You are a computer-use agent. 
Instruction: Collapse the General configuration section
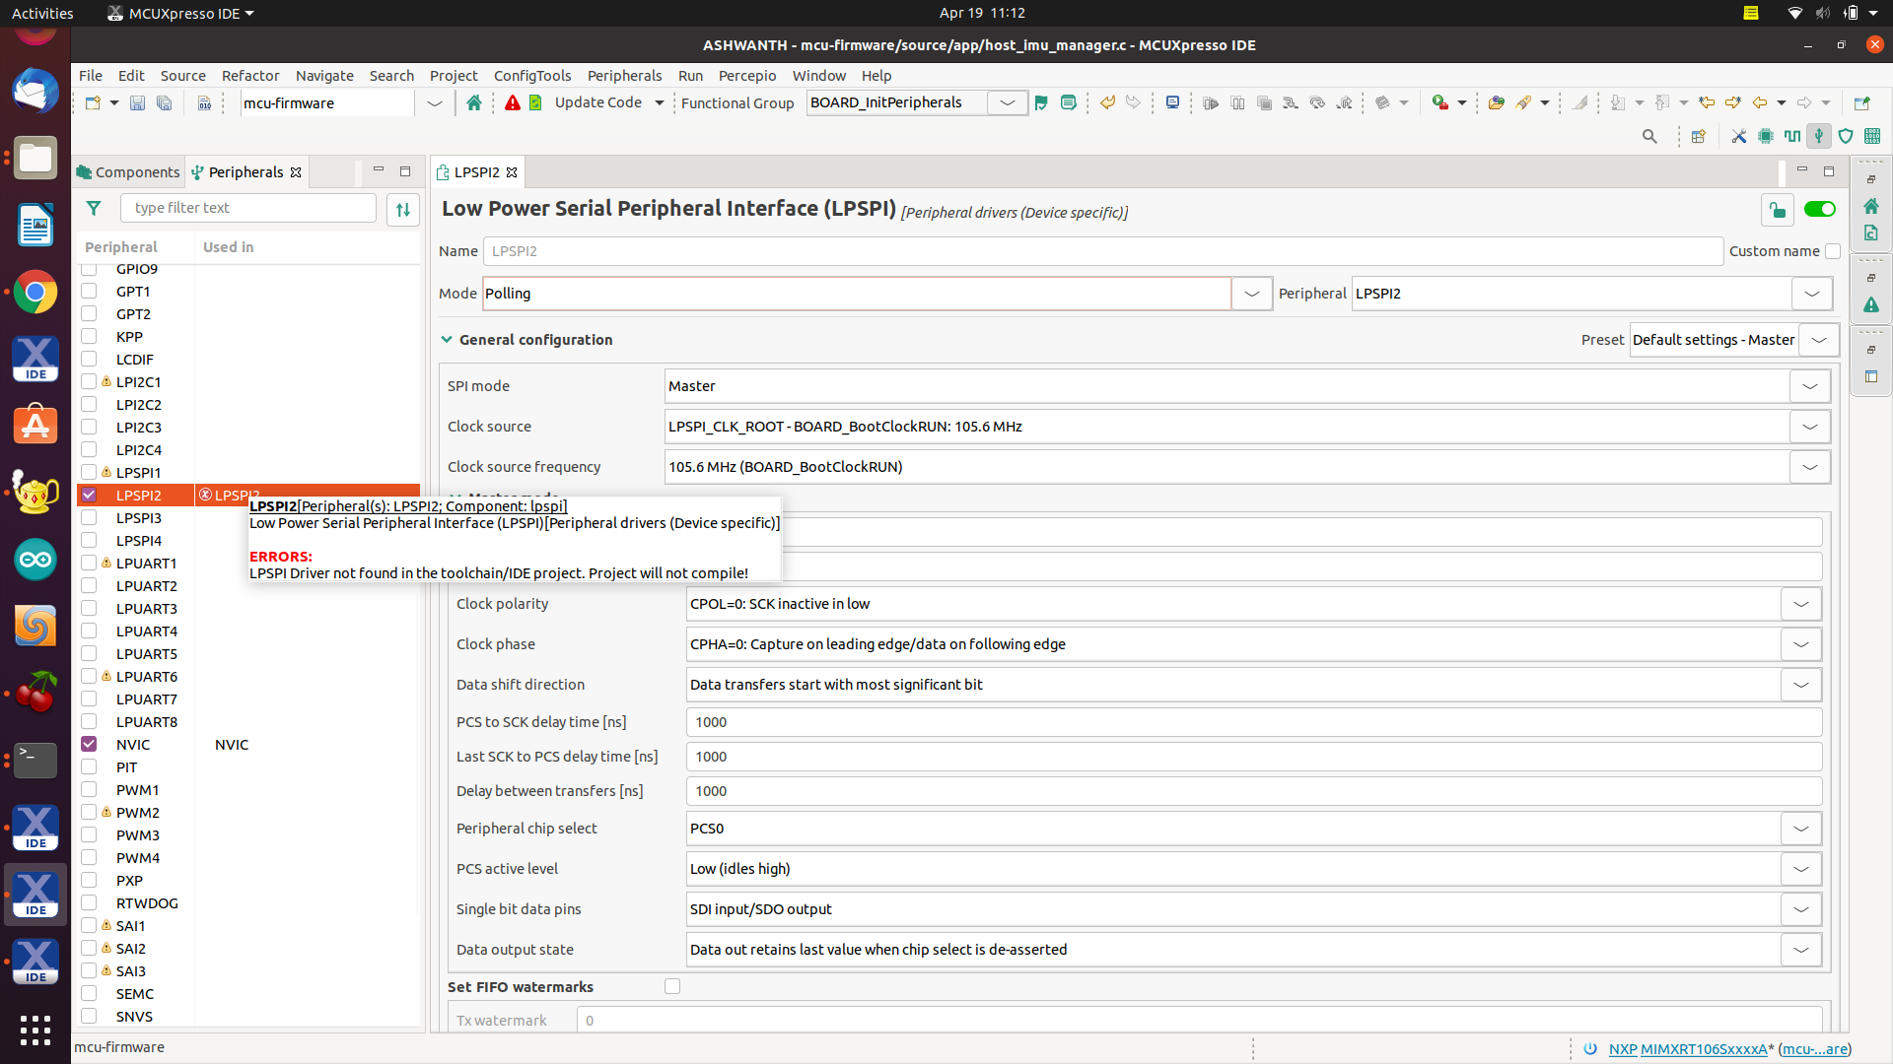tap(448, 339)
